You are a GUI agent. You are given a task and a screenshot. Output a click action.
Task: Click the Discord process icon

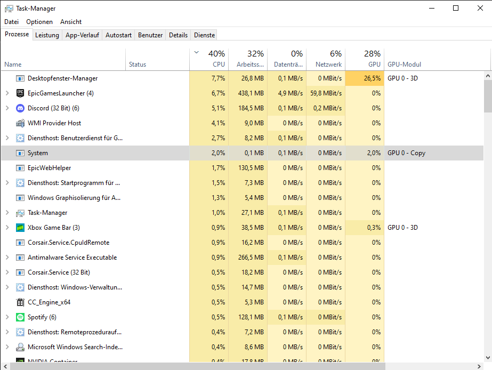pos(20,108)
